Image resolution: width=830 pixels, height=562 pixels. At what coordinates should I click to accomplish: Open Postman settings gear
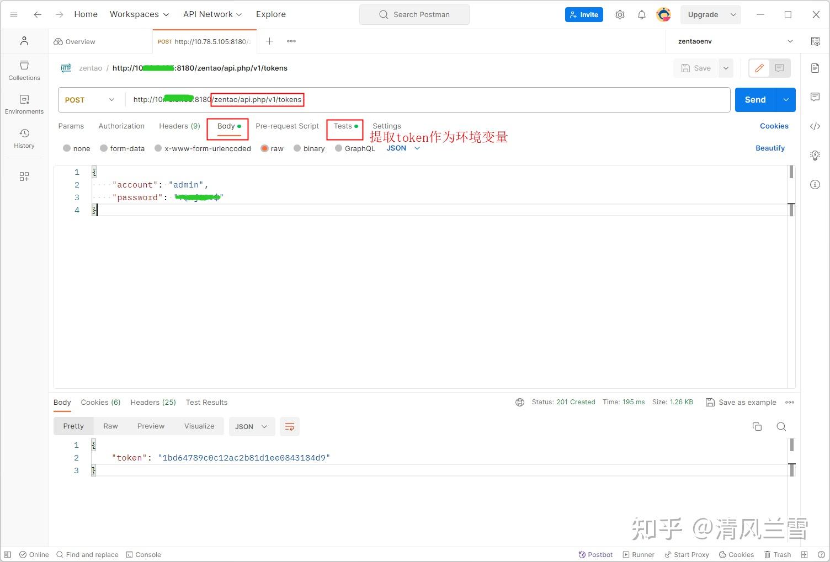pos(620,15)
